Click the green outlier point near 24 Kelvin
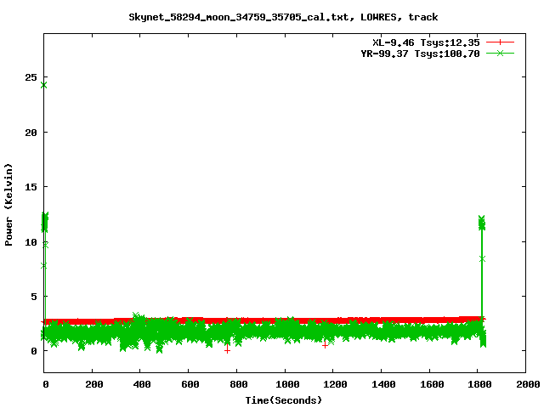Screen dimensions: 544x408 (43, 85)
